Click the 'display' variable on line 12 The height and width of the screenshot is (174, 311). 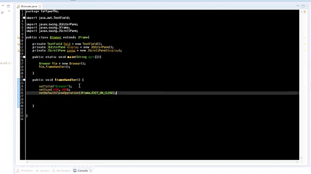pyautogui.click(x=73, y=47)
